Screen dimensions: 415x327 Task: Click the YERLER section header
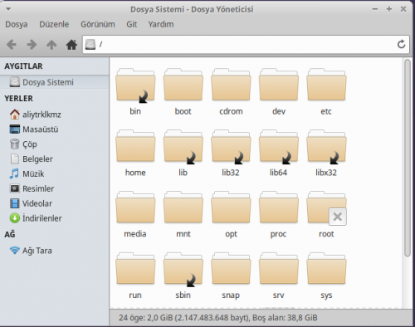tap(18, 99)
